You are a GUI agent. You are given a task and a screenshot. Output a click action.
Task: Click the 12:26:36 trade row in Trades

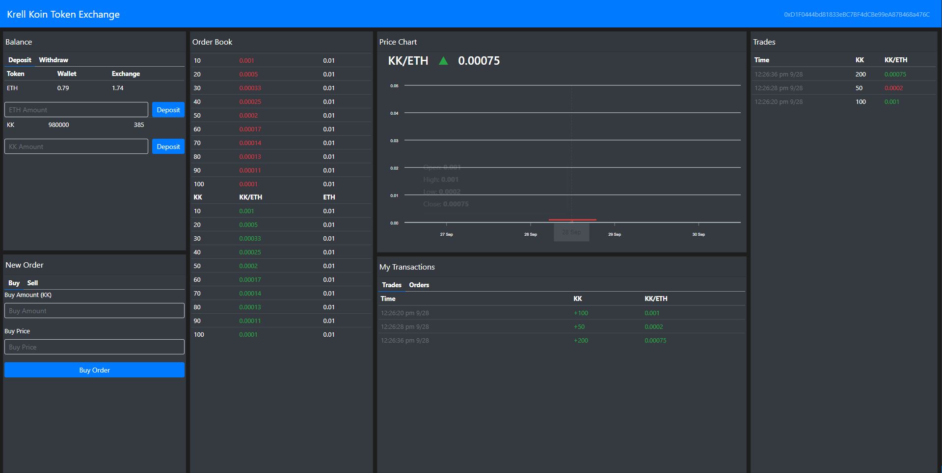(843, 75)
